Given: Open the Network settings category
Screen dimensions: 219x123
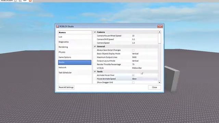Looking at the screenshot, I should [75, 68].
